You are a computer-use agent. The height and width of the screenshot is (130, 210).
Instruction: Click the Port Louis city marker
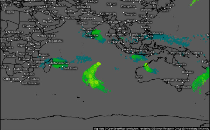coord(62,67)
